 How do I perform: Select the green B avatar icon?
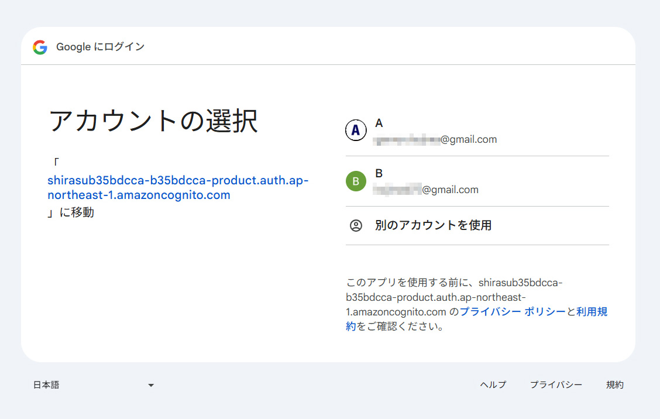click(x=356, y=181)
